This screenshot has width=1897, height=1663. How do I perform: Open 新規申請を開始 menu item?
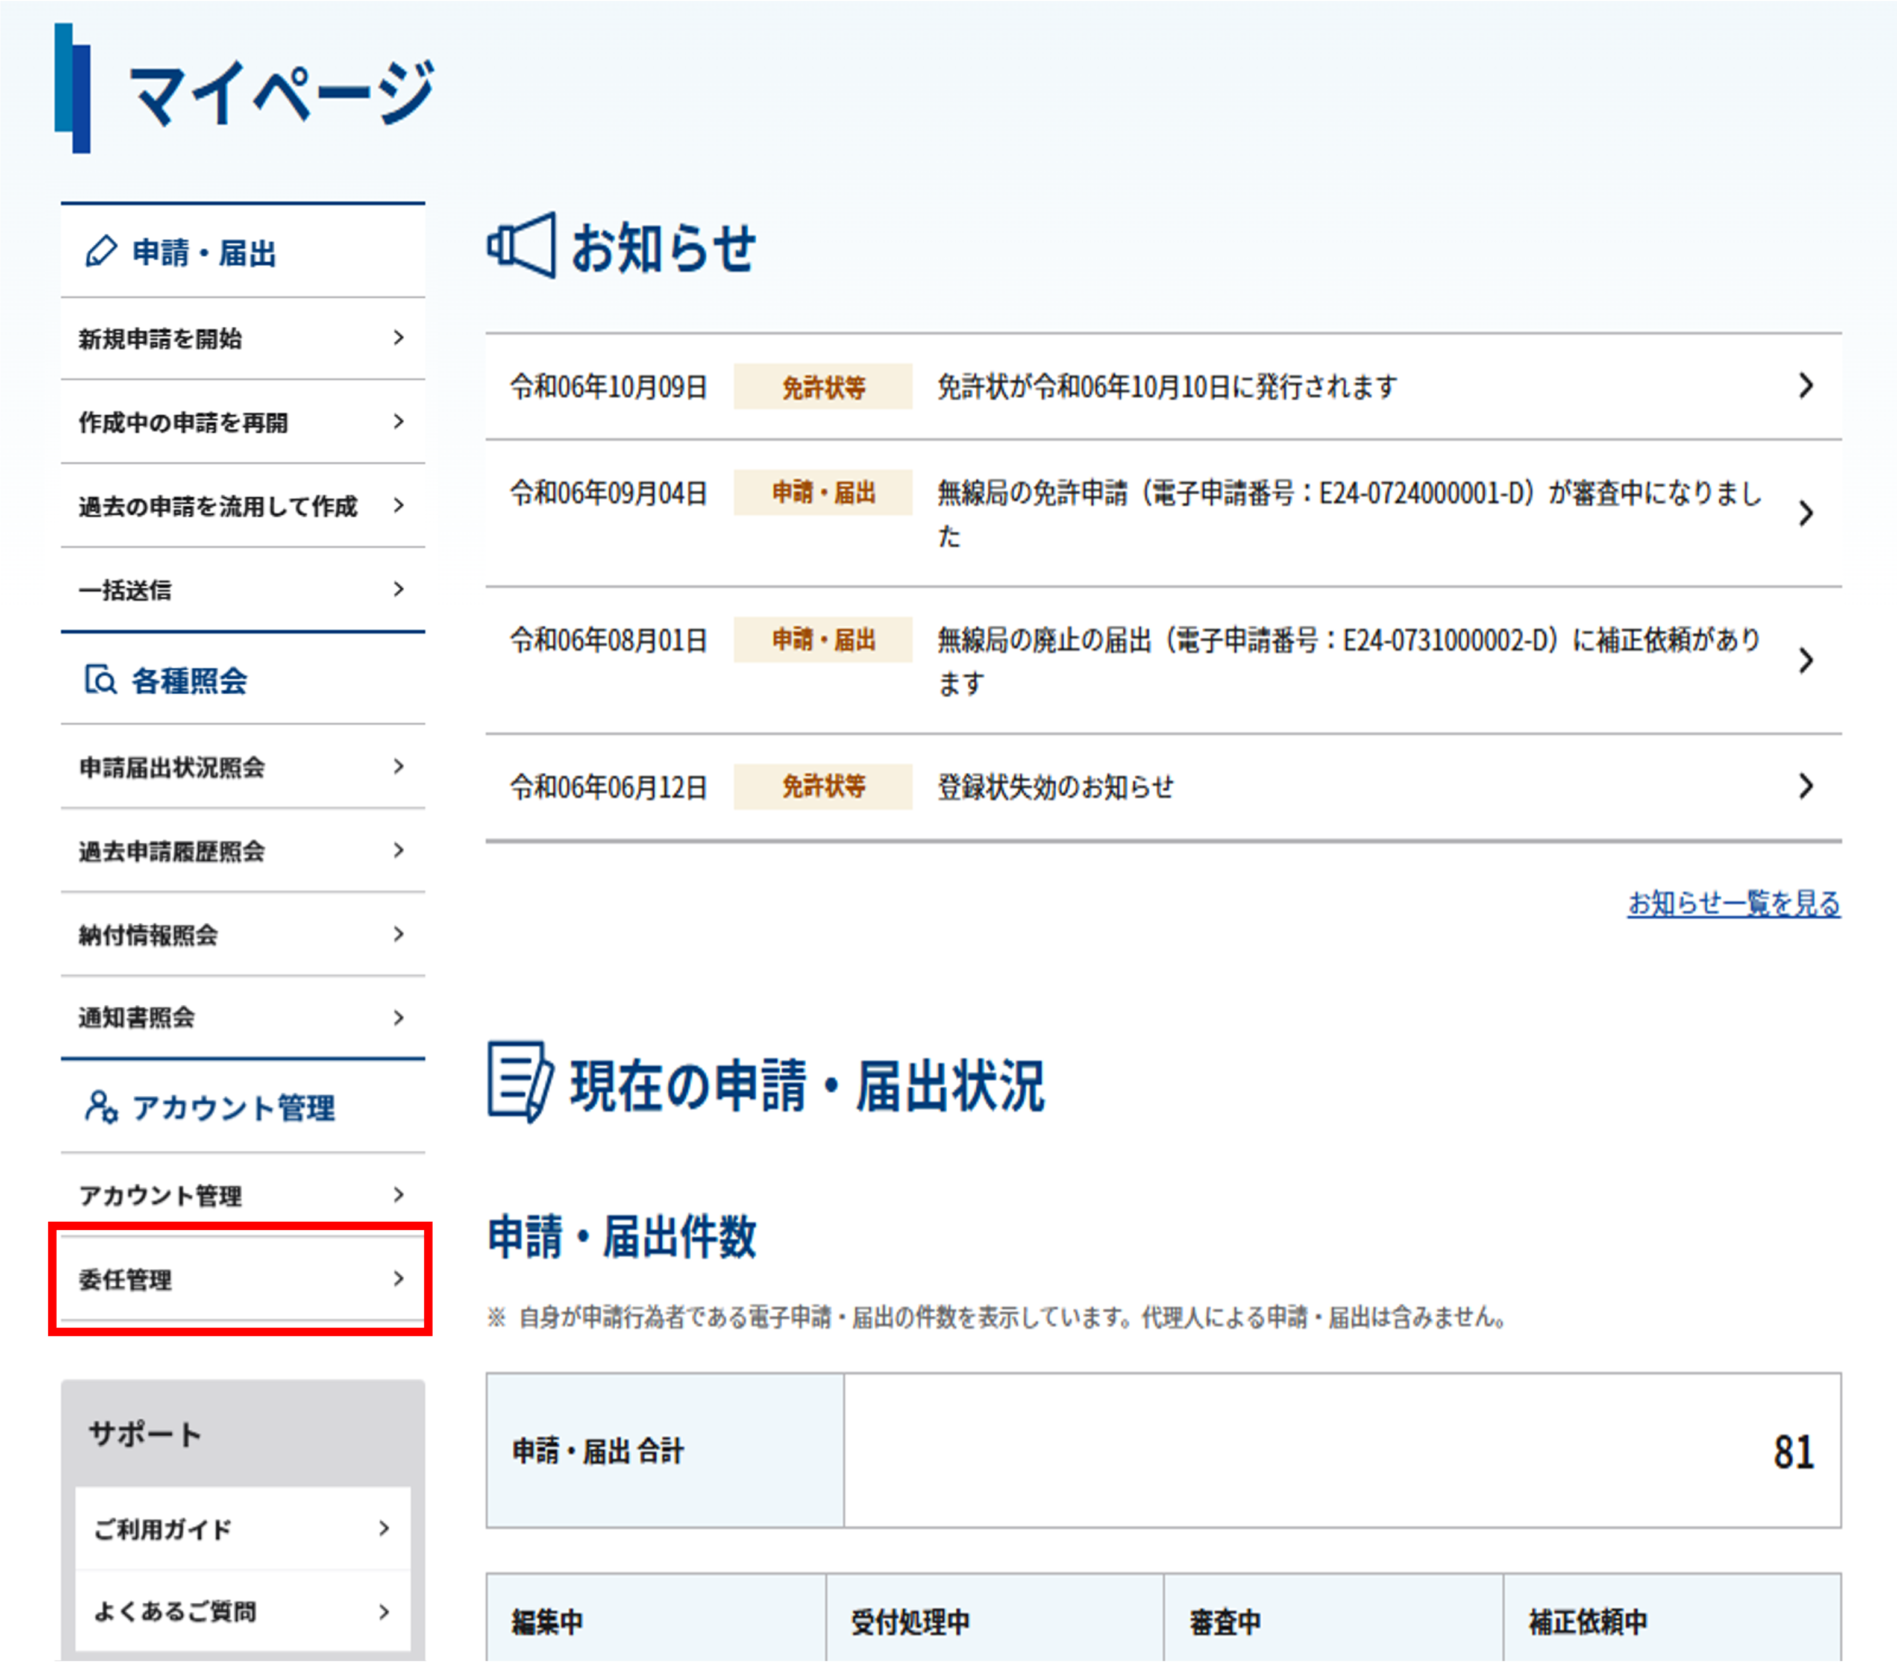pyautogui.click(x=243, y=339)
